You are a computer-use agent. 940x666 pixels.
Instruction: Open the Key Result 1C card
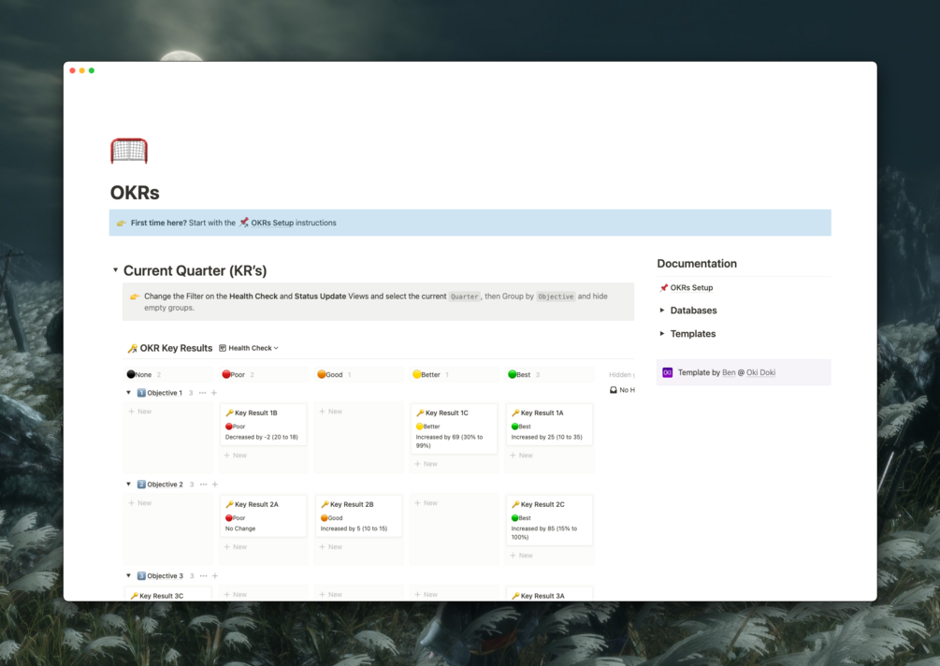[x=454, y=428]
